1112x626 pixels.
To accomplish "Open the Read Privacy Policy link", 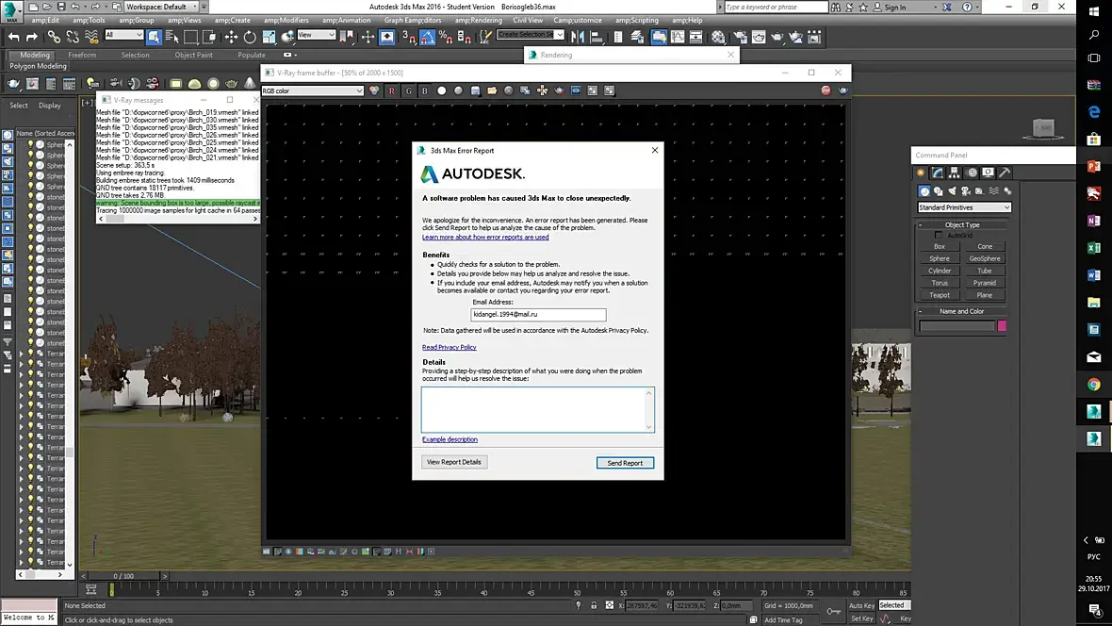I will (x=449, y=347).
